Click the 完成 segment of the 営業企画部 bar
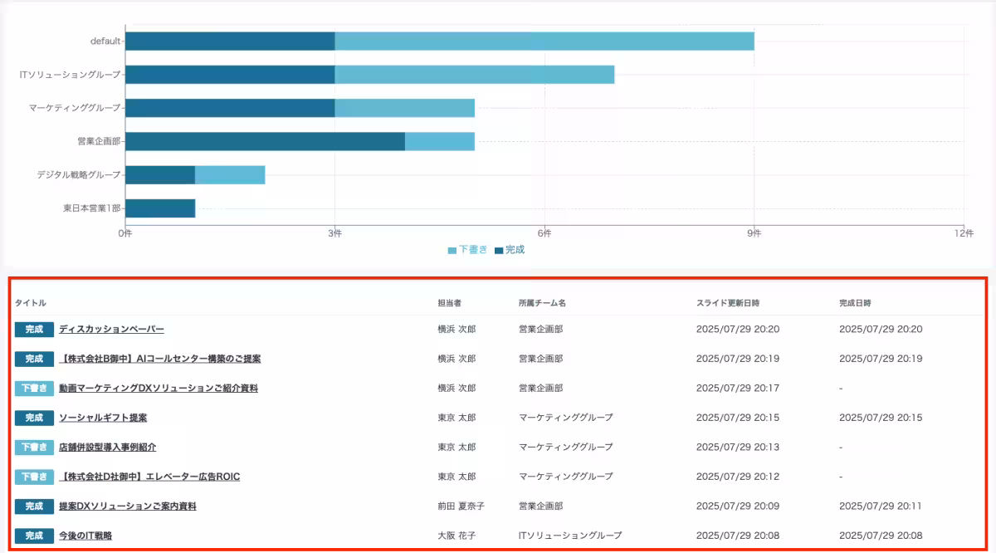 [x=265, y=141]
